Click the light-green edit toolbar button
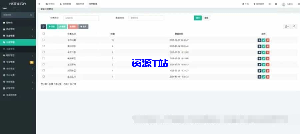 click(62, 27)
